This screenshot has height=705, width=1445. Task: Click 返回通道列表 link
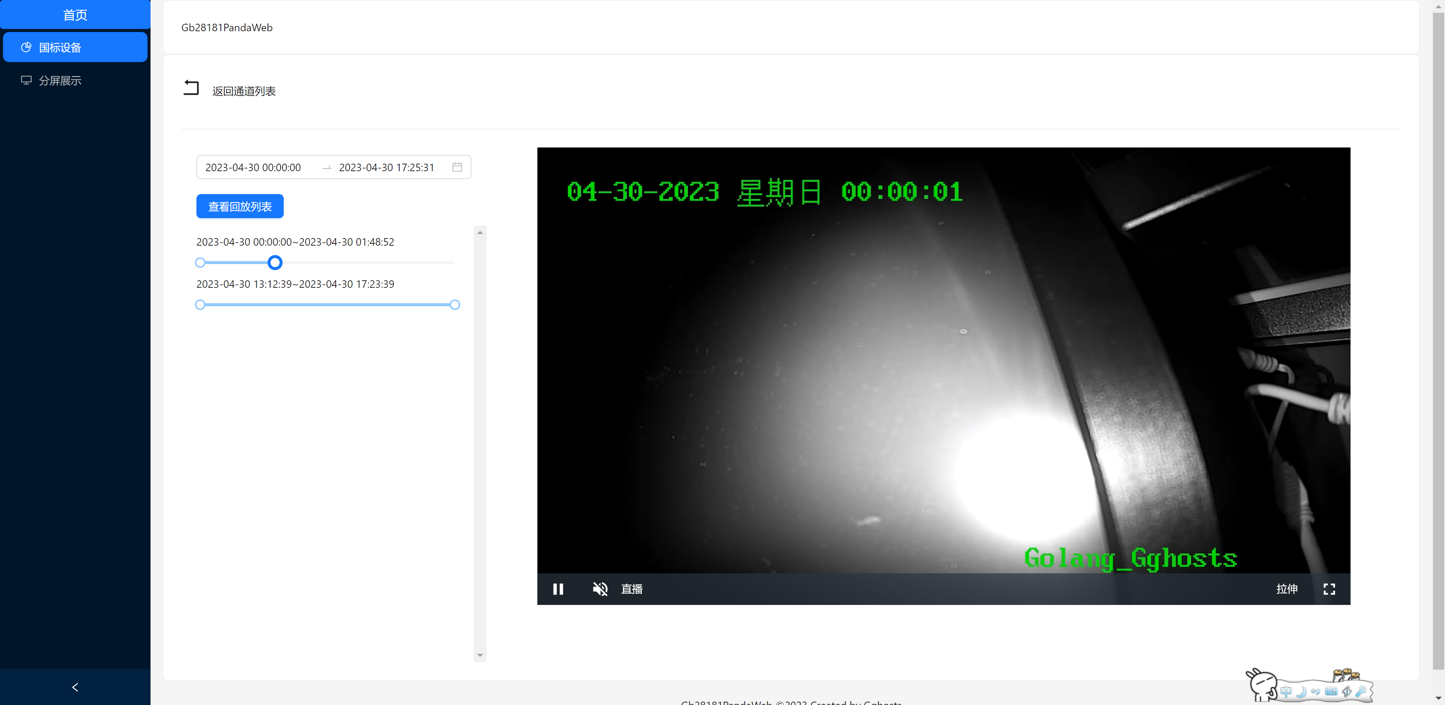(x=243, y=91)
